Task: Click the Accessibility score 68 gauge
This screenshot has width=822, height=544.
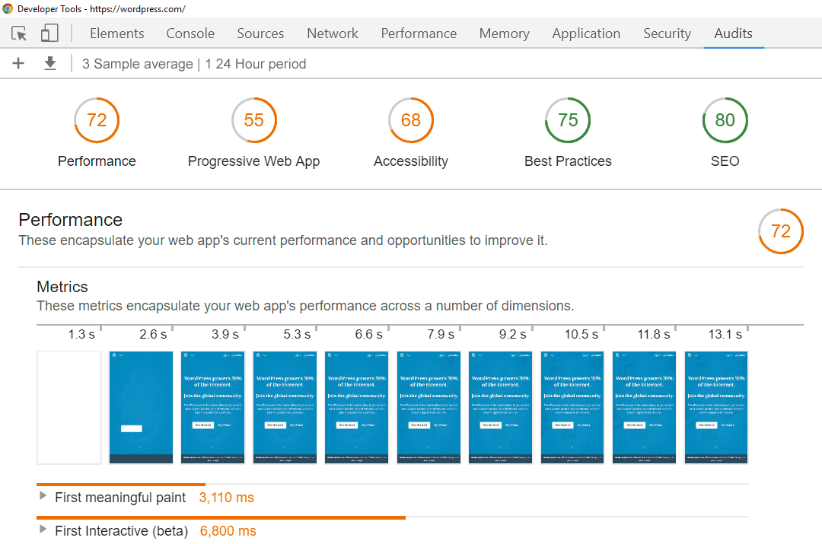Action: pos(411,120)
